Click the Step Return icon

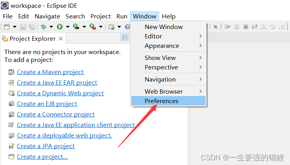[x=282, y=27]
